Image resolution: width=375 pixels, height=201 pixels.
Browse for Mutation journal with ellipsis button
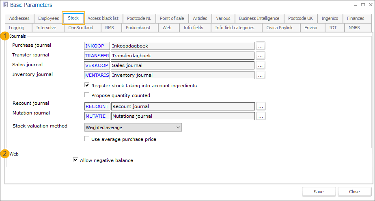[x=261, y=116]
